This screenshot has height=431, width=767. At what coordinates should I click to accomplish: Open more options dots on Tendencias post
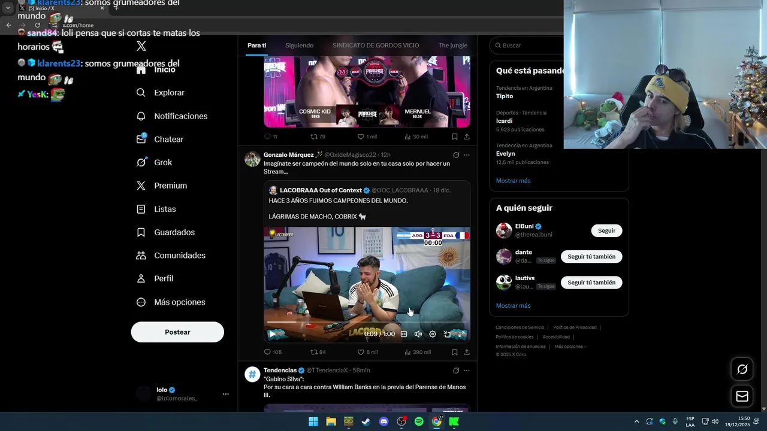click(467, 371)
